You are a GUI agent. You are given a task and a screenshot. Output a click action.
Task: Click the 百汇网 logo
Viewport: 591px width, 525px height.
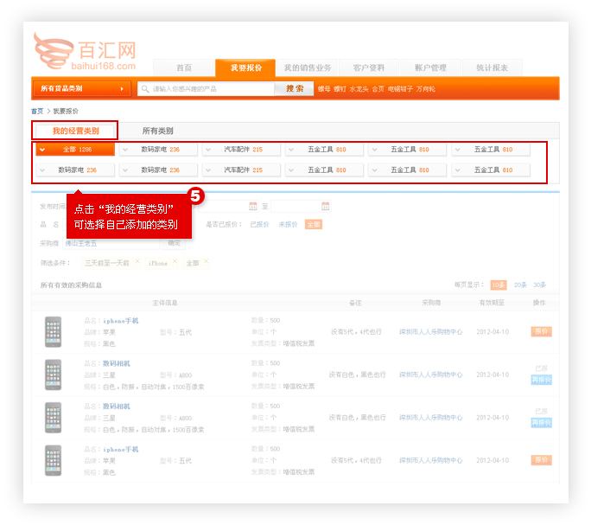point(84,52)
